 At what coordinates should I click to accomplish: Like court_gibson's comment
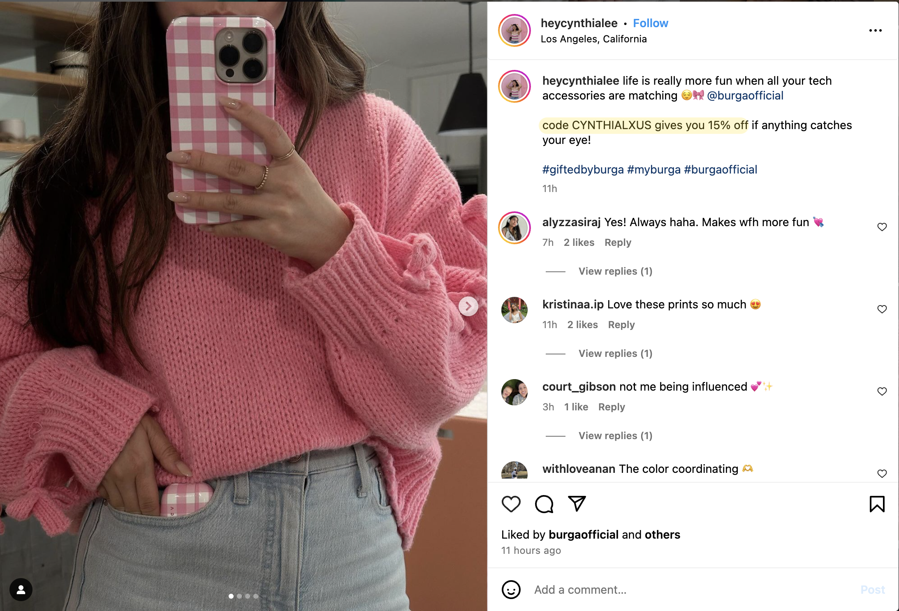[x=882, y=391]
